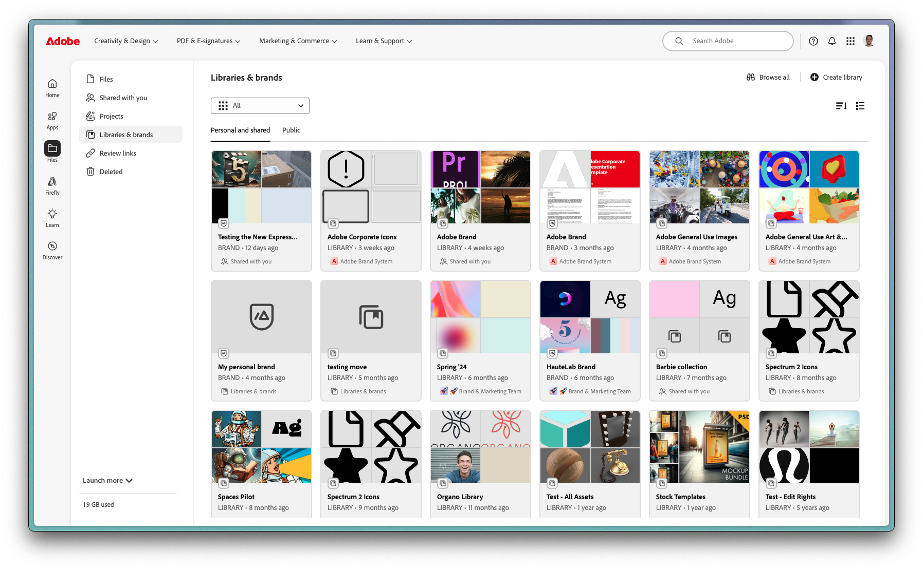Click the Adobe General Use Art title
The height and width of the screenshot is (569, 923).
[806, 237]
